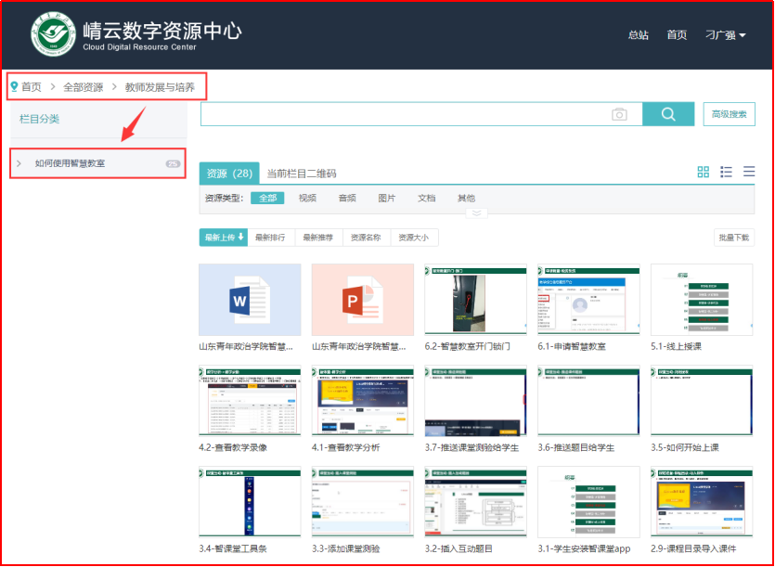Switch to compact lines view icon
Viewport: 775px width, 567px height.
point(749,173)
